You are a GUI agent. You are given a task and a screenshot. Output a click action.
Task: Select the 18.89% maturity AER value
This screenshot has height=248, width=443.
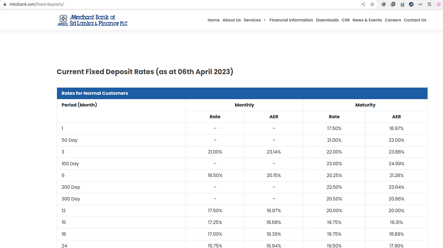click(x=397, y=234)
